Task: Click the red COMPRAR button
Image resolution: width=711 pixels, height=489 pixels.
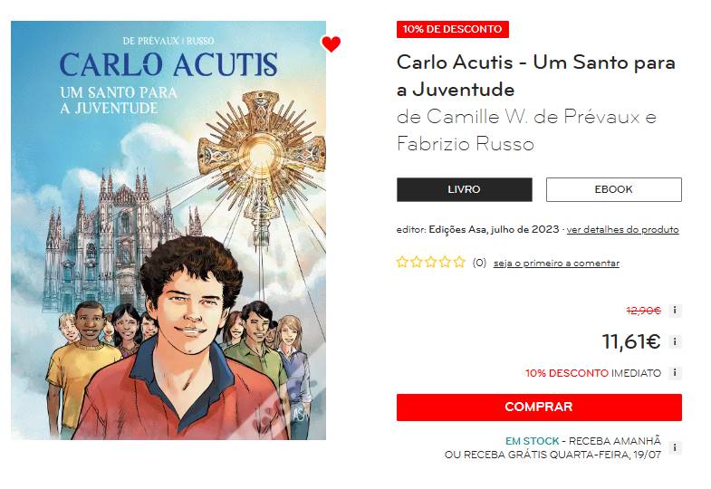Action: (539, 407)
